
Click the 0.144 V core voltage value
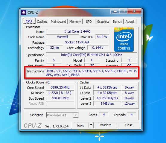[x=98, y=48]
